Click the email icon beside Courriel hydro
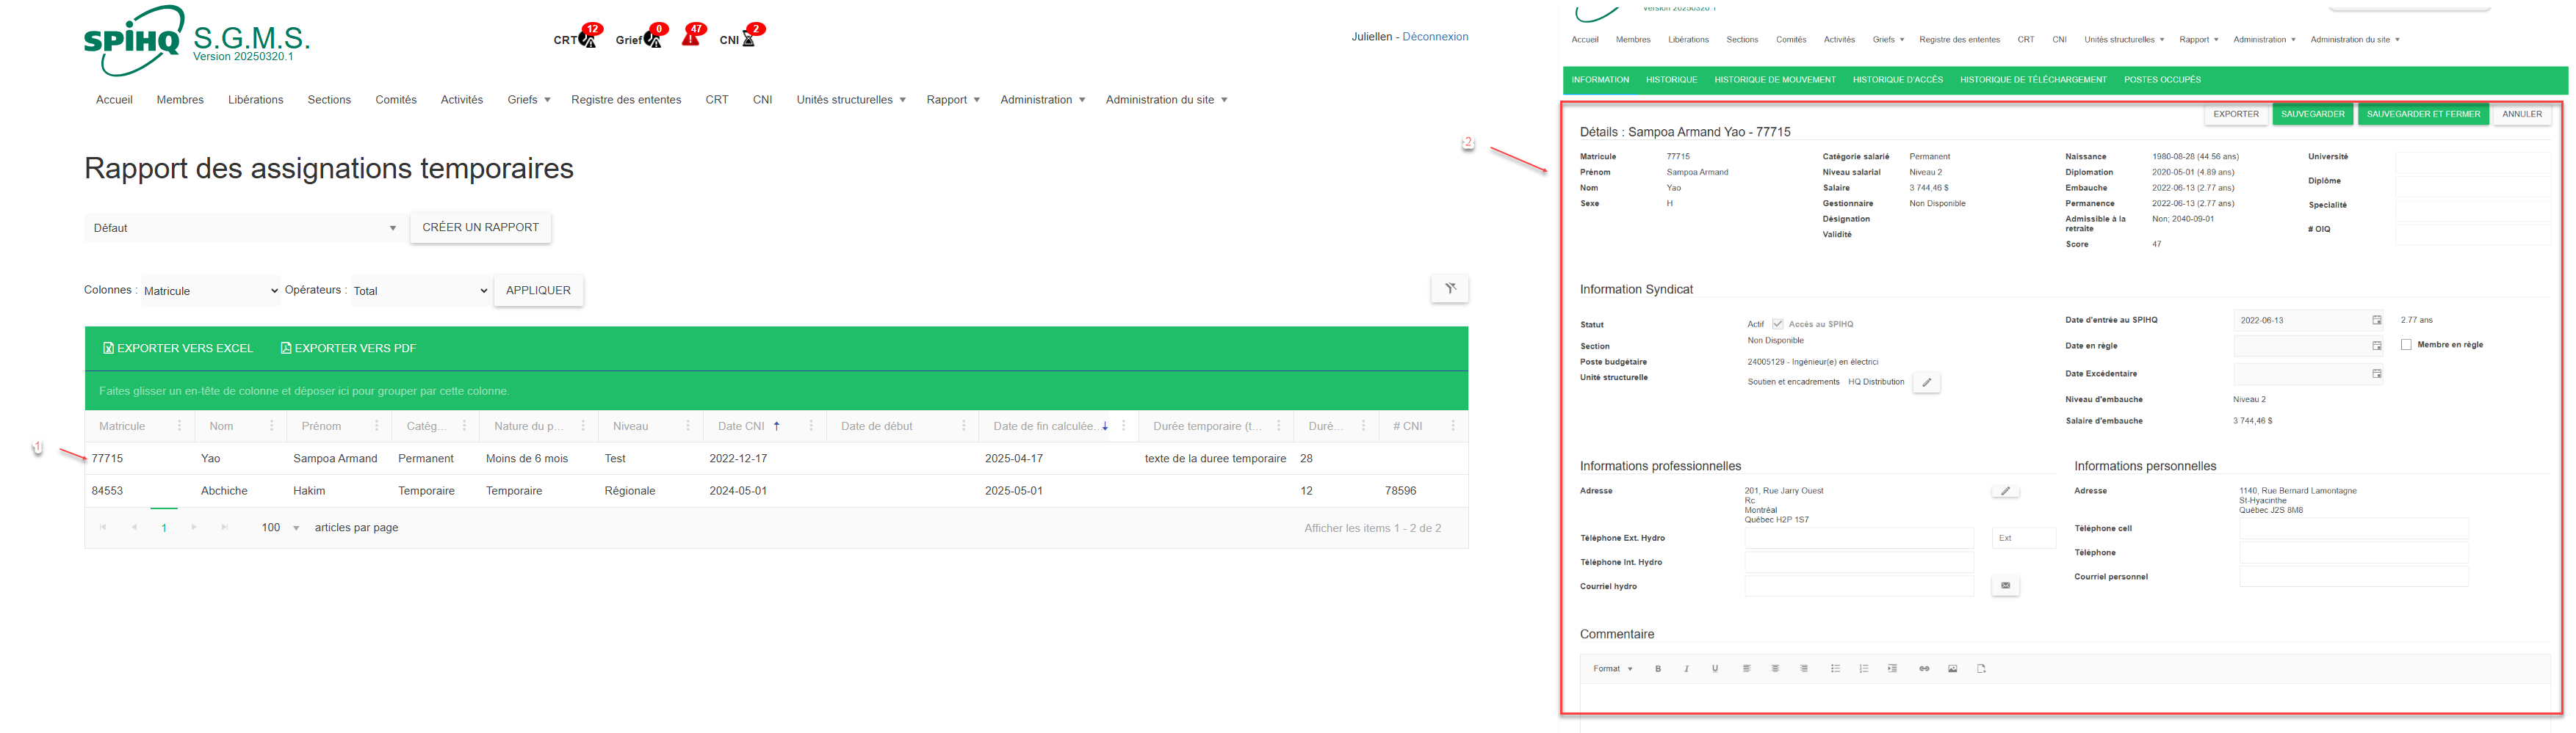Screen dimensions: 2576x733 point(2005,586)
